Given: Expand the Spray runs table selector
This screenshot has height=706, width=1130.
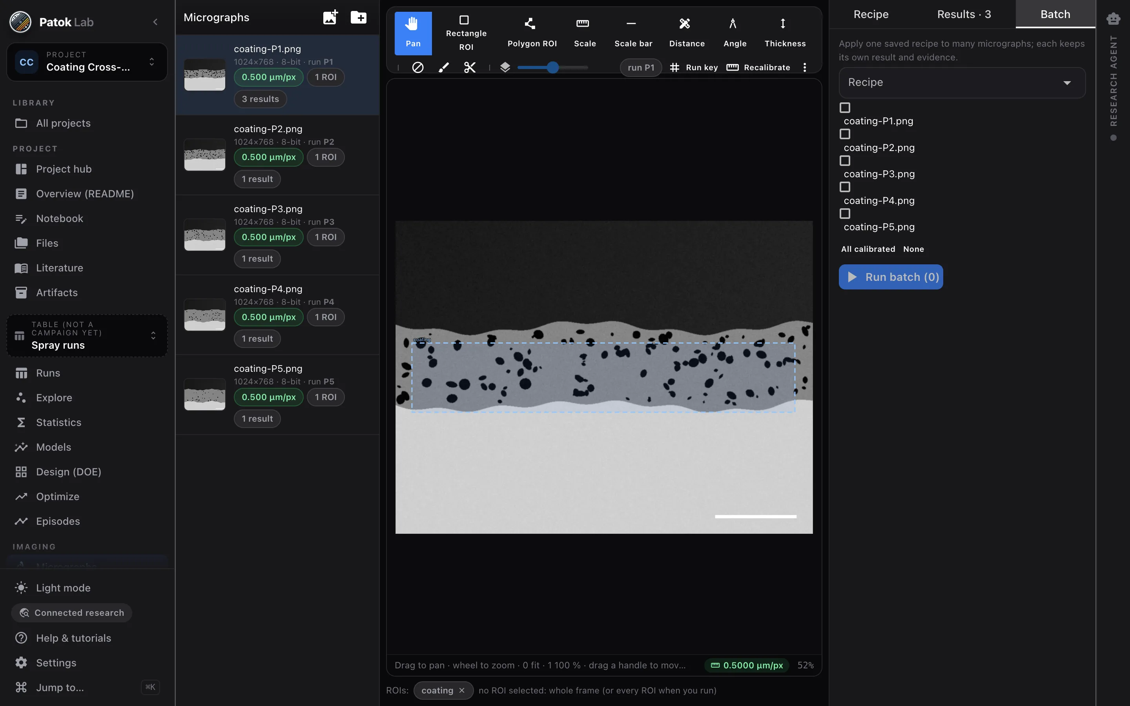Looking at the screenshot, I should coord(87,336).
